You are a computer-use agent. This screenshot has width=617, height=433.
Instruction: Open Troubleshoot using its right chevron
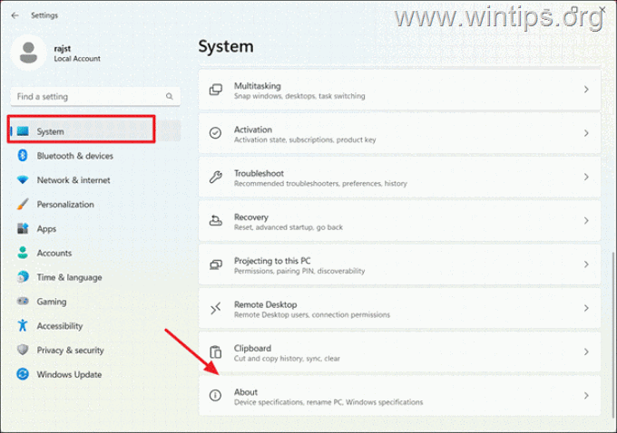586,178
